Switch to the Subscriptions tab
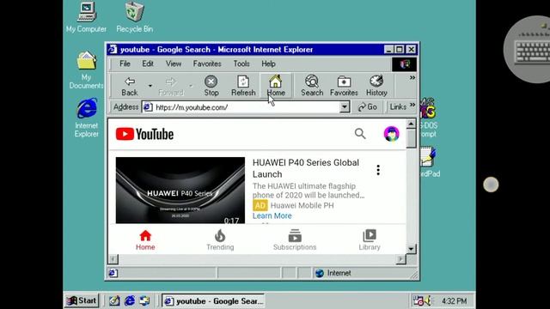Image resolution: width=550 pixels, height=309 pixels. point(295,240)
